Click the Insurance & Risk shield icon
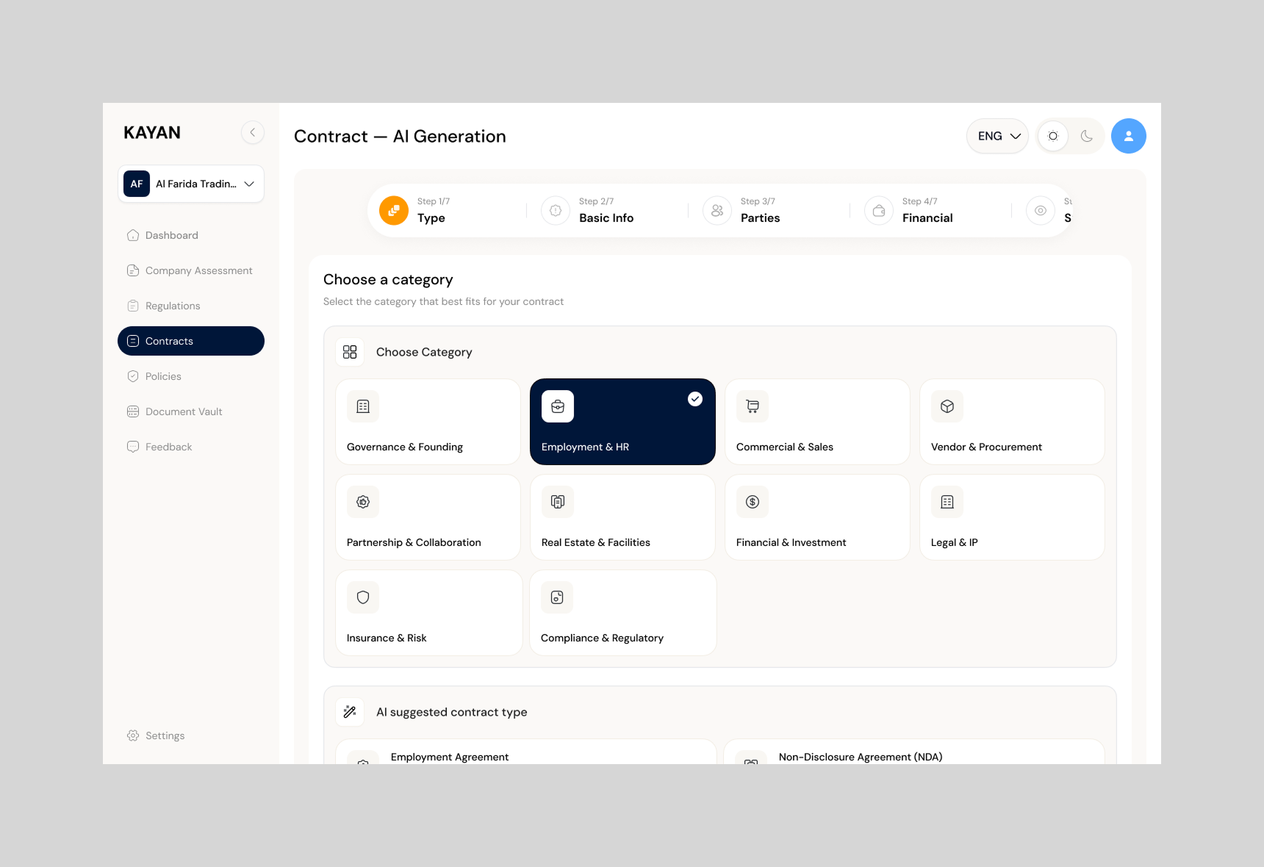The height and width of the screenshot is (867, 1264). [363, 597]
